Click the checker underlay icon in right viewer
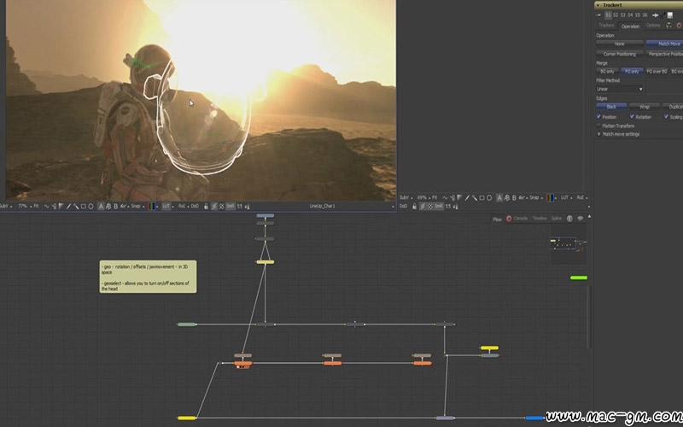This screenshot has width=683, height=427. (430, 207)
